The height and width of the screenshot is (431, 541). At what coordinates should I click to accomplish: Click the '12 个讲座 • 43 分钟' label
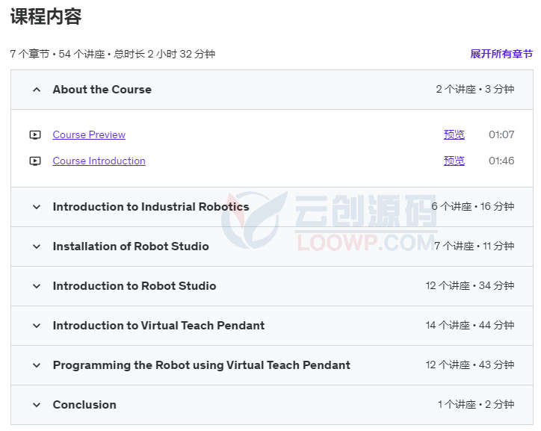click(470, 365)
